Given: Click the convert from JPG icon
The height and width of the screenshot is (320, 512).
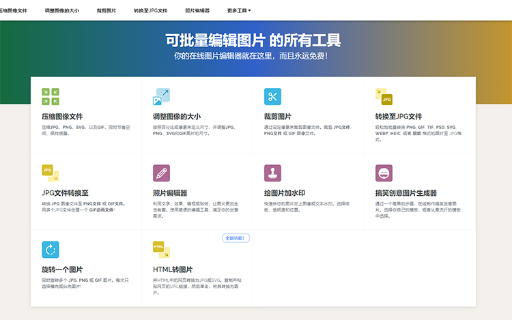Looking at the screenshot, I should point(51,173).
